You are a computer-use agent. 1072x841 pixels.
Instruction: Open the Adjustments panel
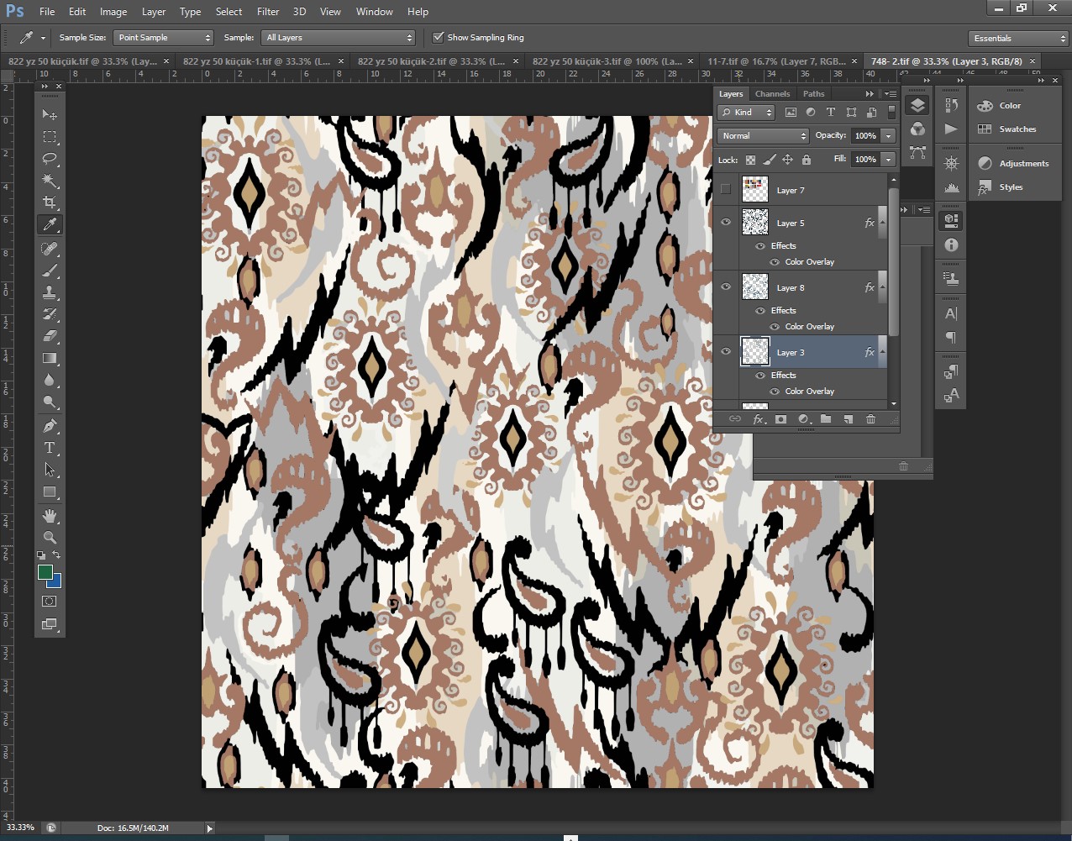1023,164
